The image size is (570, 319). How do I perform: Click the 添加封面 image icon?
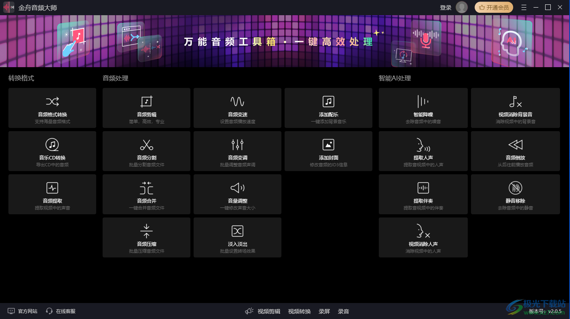(328, 144)
